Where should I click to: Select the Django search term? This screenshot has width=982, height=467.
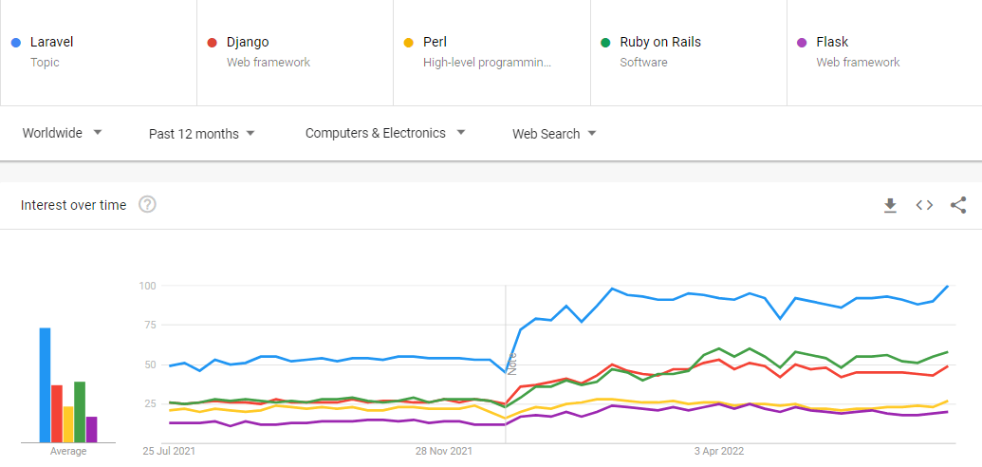248,42
